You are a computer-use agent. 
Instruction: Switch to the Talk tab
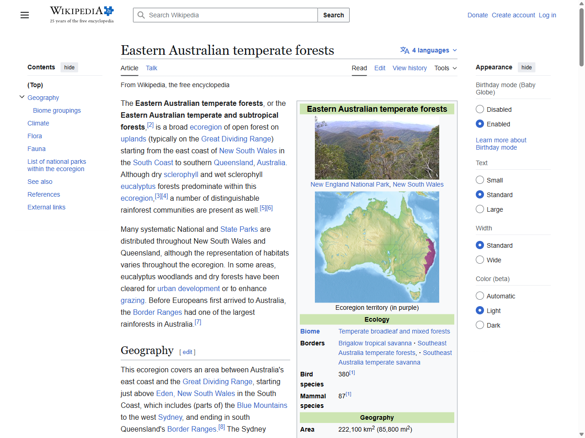pyautogui.click(x=151, y=68)
